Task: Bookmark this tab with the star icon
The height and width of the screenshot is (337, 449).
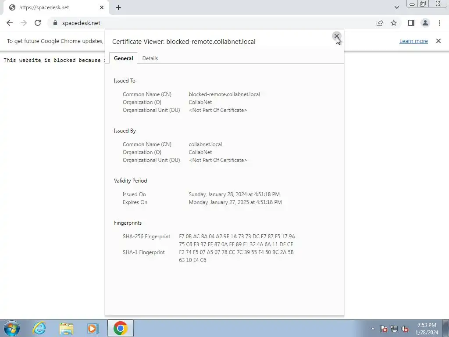Action: coord(394,23)
